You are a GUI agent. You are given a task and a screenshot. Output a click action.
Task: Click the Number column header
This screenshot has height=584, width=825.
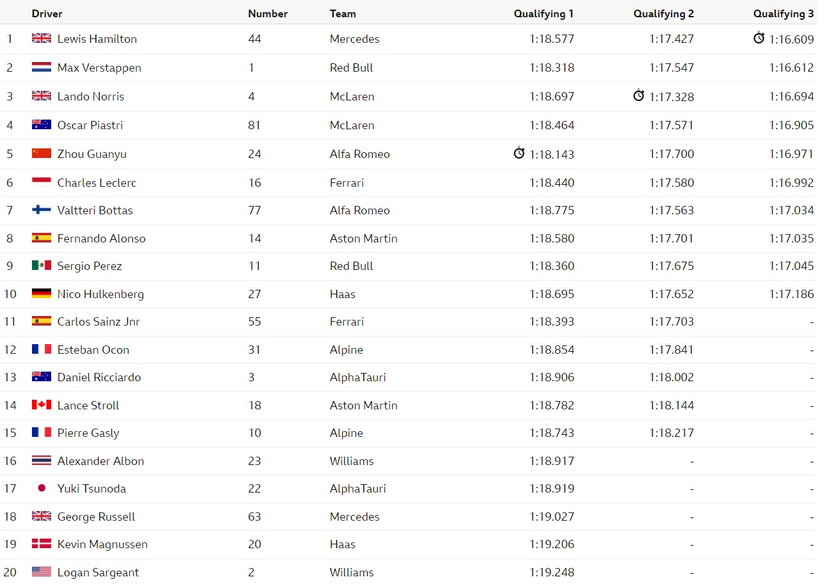click(268, 13)
